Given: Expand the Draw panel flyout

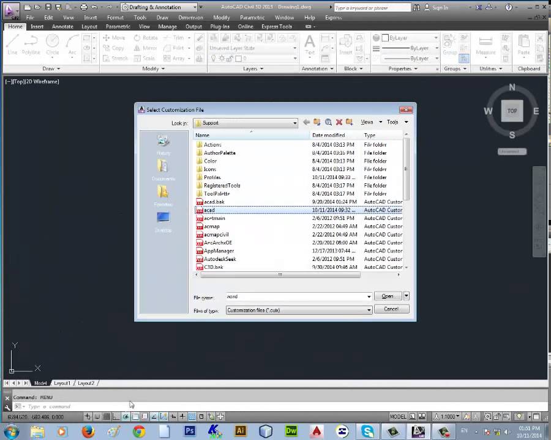Looking at the screenshot, I should click(51, 69).
